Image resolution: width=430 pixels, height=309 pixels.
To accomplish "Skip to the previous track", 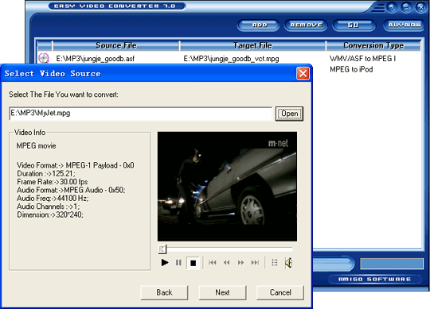I will click(213, 263).
